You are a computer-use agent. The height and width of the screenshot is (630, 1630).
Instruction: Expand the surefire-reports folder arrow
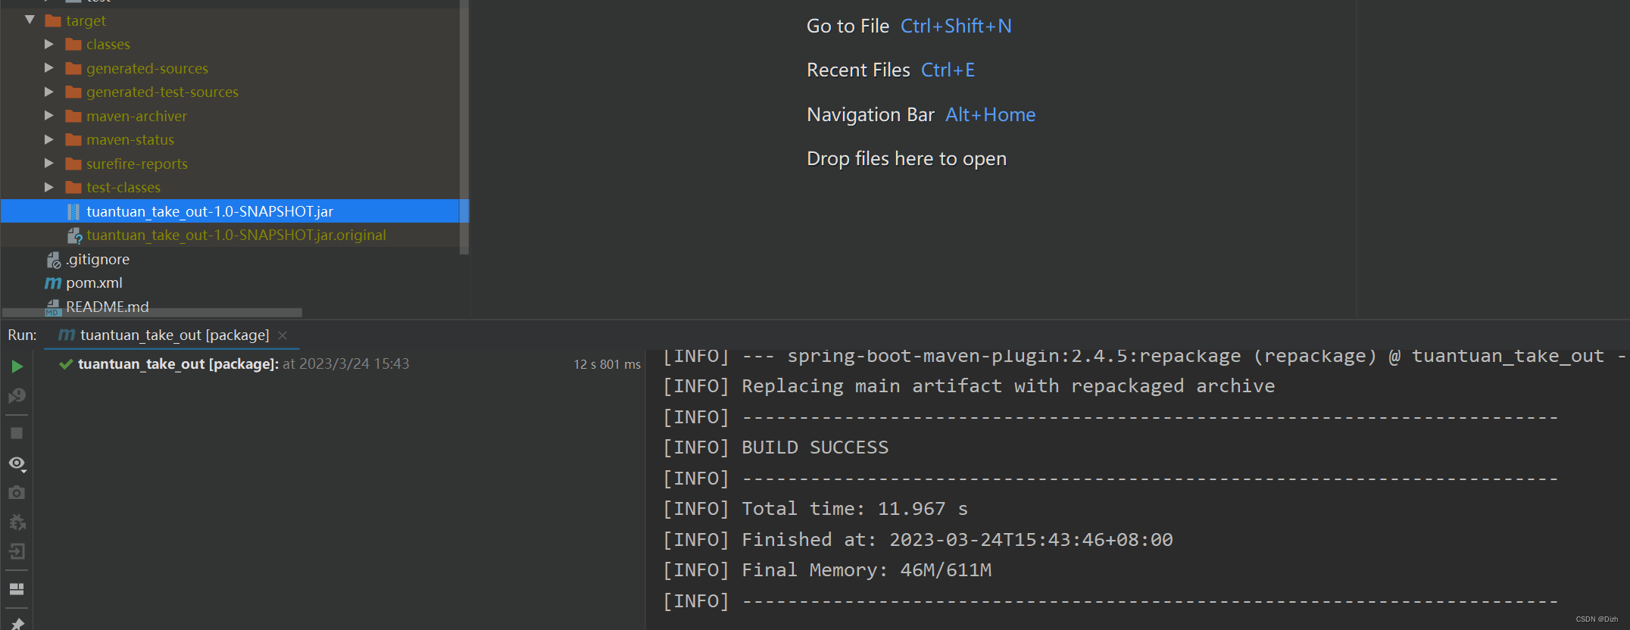49,164
